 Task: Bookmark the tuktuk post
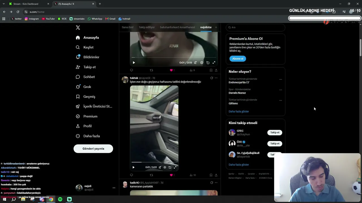[x=211, y=175]
